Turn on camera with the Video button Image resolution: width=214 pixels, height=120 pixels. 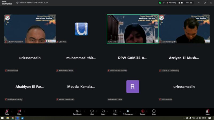click(x=19, y=111)
